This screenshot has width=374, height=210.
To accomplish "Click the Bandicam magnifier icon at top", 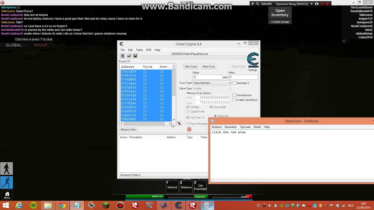I will click(258, 4).
